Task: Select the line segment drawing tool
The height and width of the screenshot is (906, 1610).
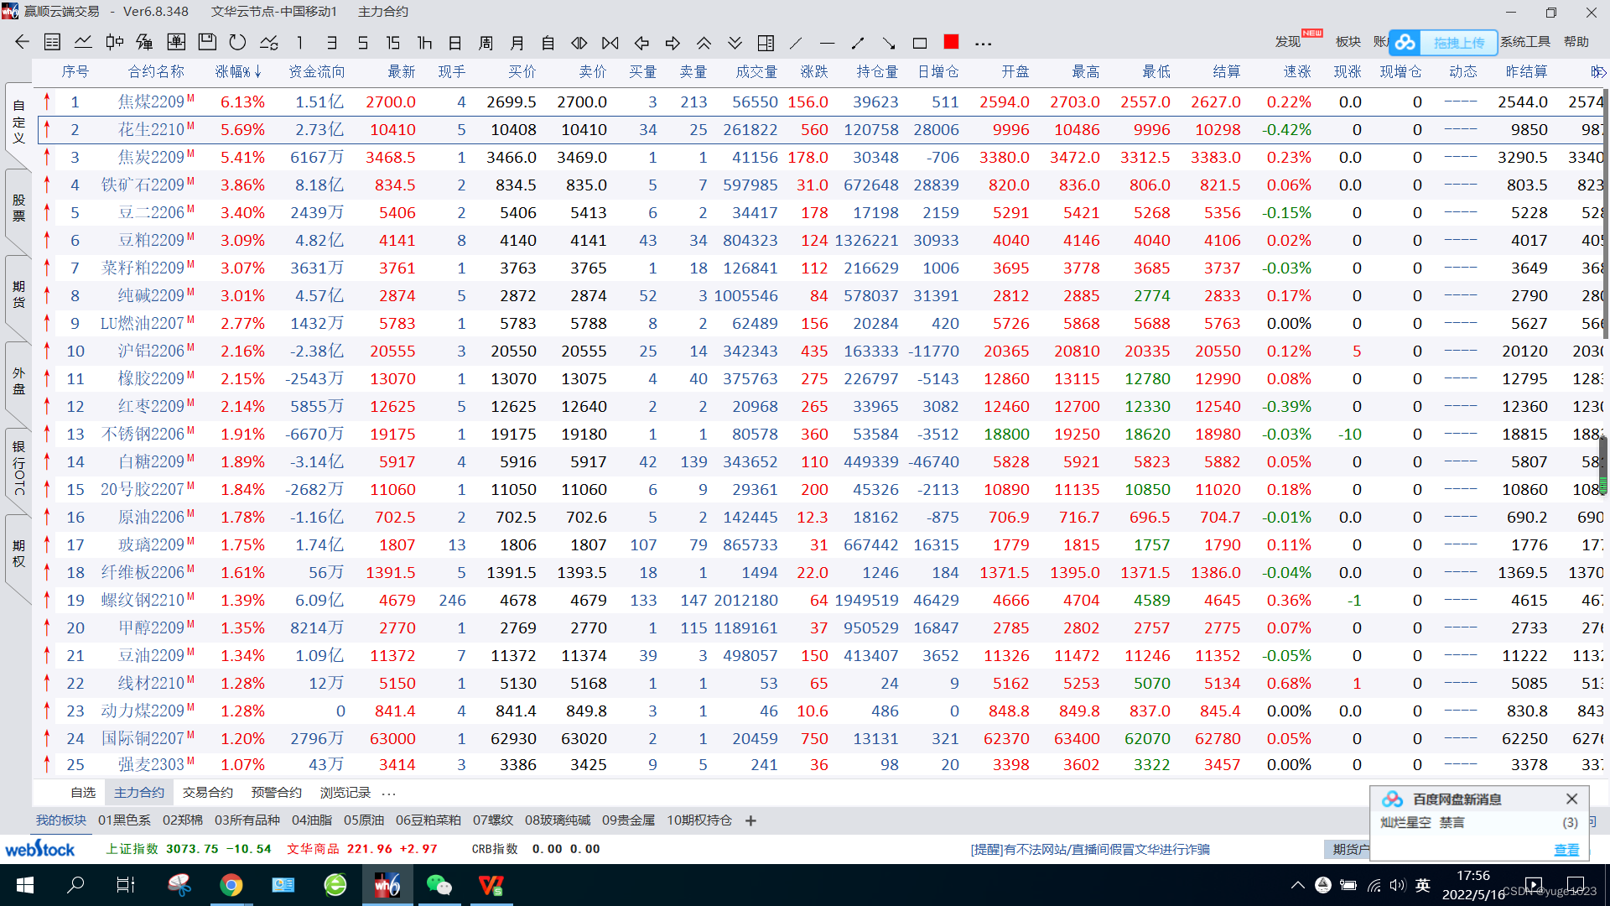Action: pyautogui.click(x=858, y=43)
